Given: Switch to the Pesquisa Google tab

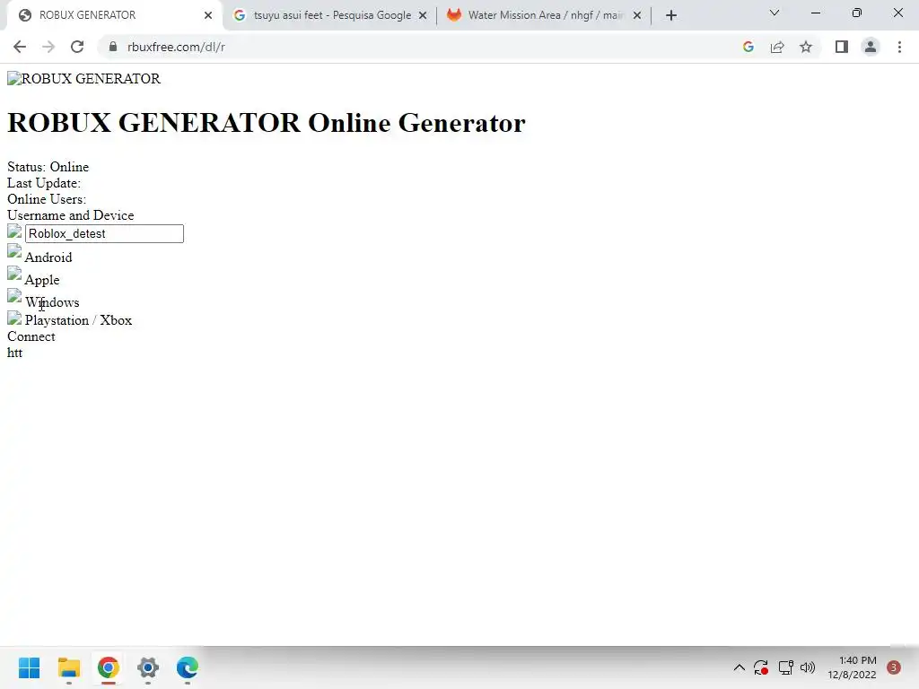Looking at the screenshot, I should [x=329, y=15].
